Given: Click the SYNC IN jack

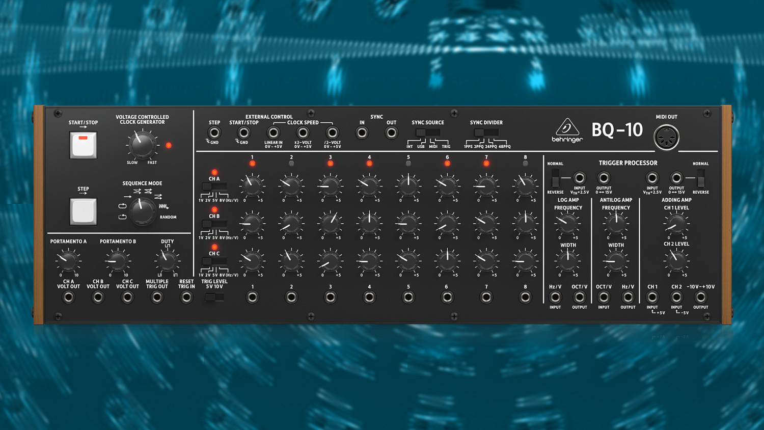Looking at the screenshot, I should point(362,132).
